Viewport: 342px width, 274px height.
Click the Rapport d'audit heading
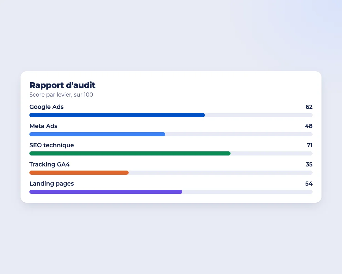pyautogui.click(x=62, y=85)
